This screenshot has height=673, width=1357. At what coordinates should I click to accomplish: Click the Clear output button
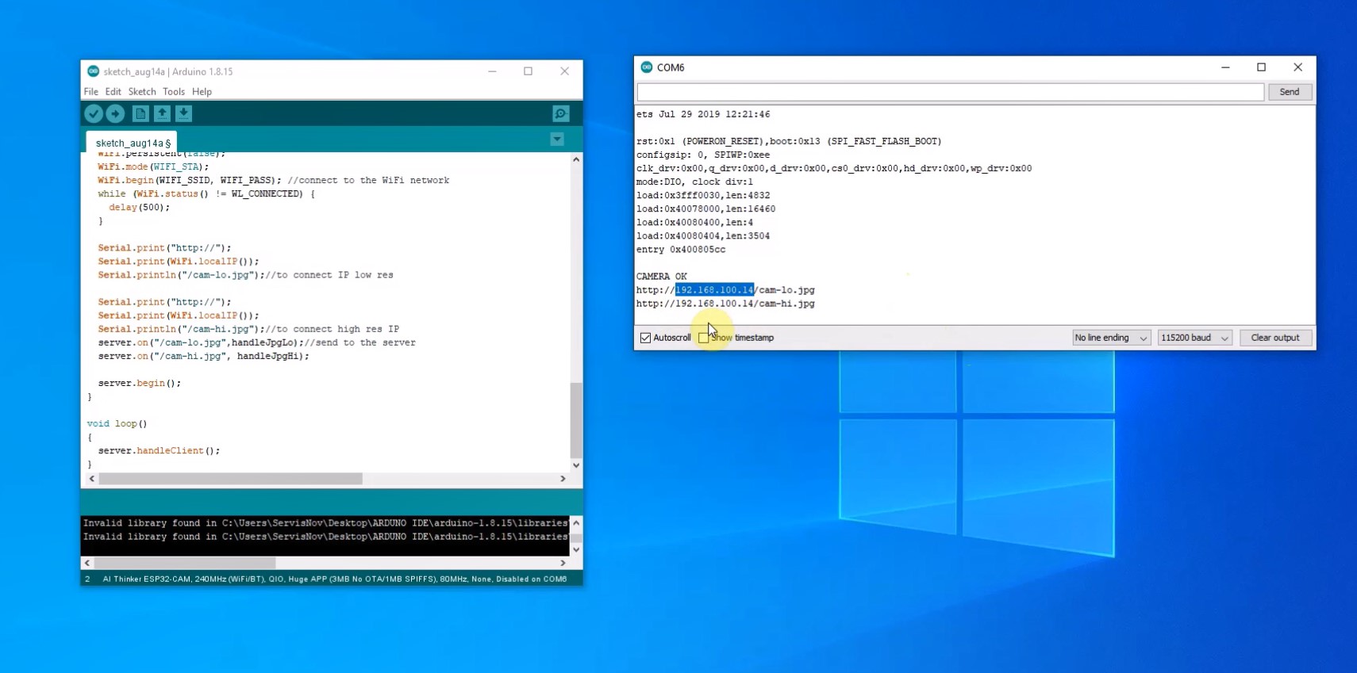pos(1274,338)
